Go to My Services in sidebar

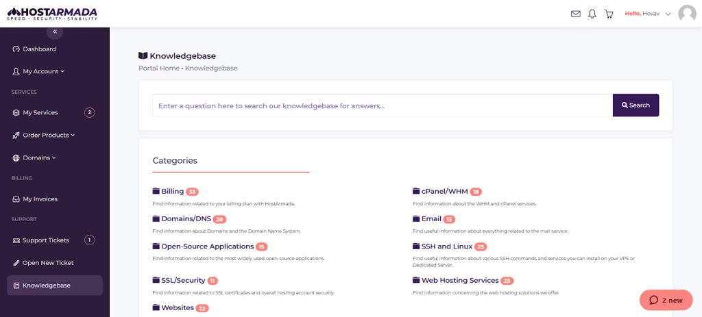tap(40, 112)
